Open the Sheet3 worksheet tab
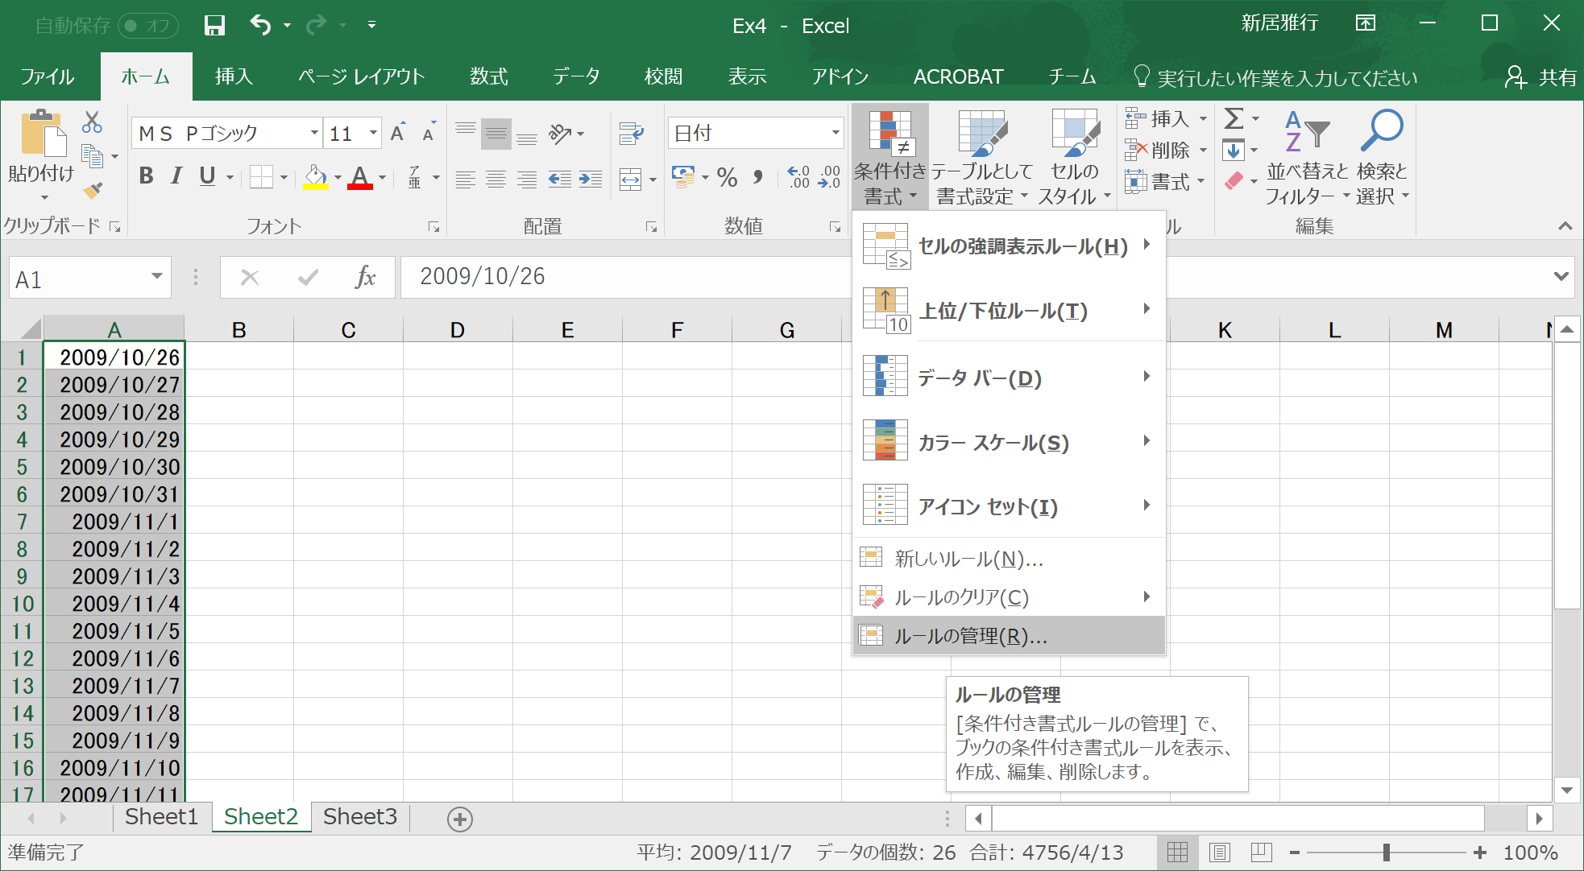Viewport: 1584px width, 871px height. [359, 817]
